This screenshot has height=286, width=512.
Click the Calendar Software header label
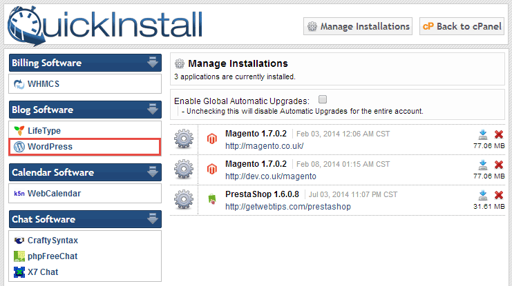tap(53, 172)
